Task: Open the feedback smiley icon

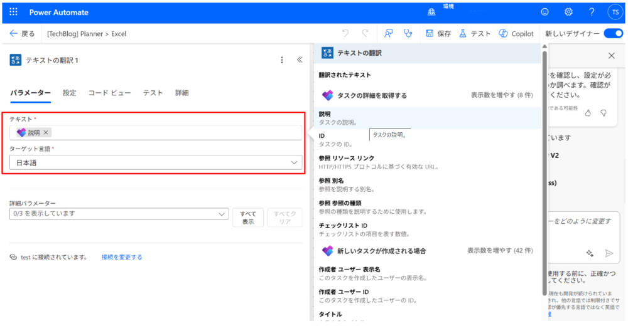Action: [544, 12]
